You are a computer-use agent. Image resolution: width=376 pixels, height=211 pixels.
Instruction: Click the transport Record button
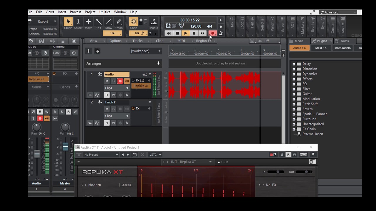pos(212,33)
